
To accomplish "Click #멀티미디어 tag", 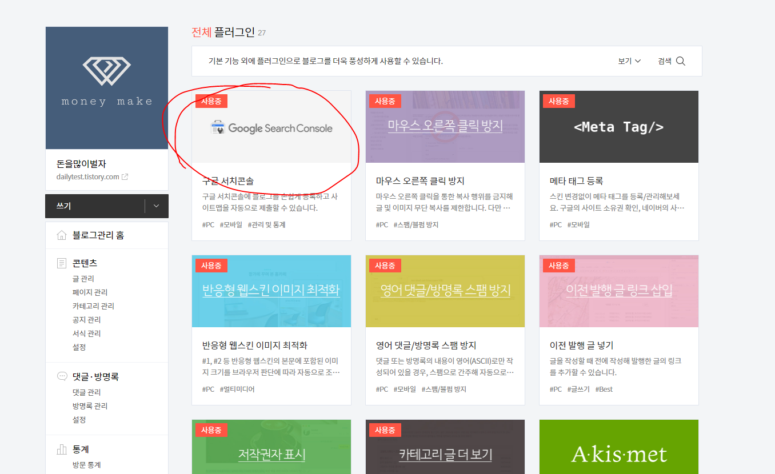I will (237, 389).
